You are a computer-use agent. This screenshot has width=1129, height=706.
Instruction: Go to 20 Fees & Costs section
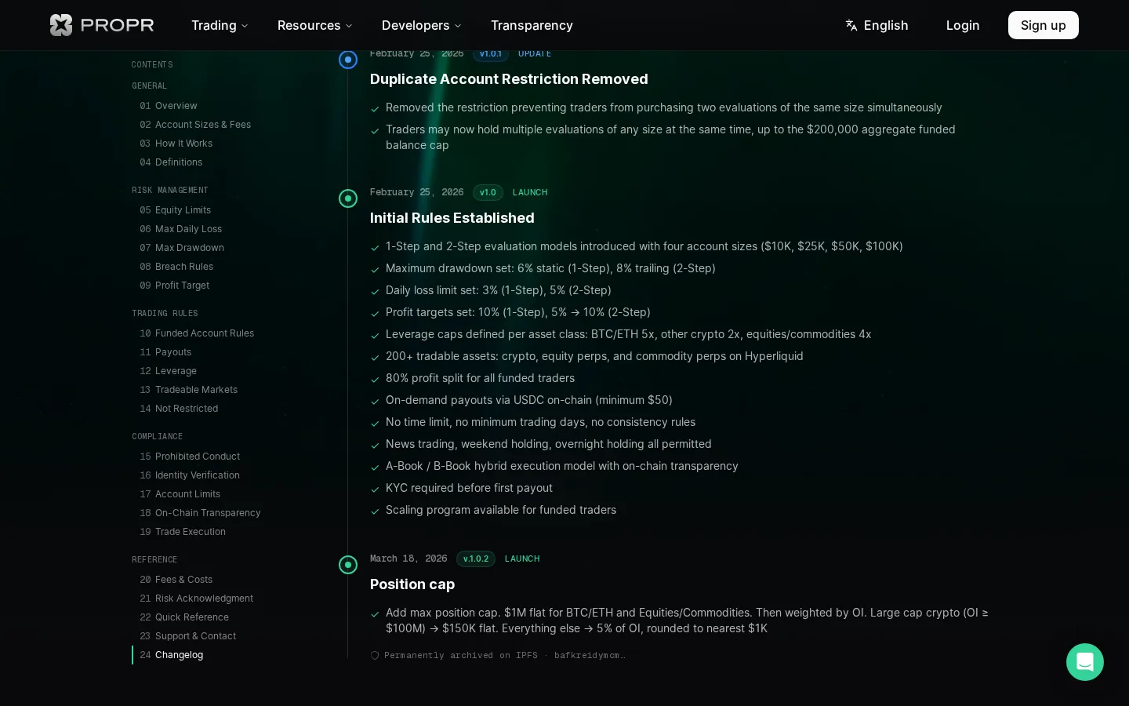coord(176,580)
